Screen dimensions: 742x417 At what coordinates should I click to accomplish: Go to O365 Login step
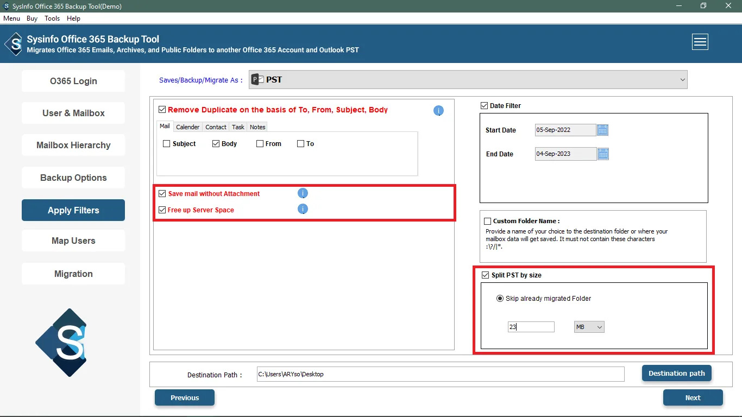73,81
